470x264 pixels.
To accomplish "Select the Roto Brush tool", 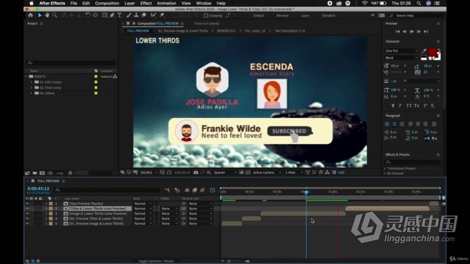I will (153, 15).
